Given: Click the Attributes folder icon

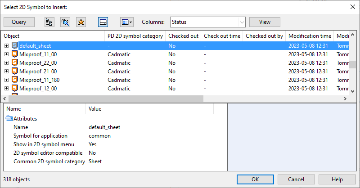Looking at the screenshot, I should coord(9,118).
